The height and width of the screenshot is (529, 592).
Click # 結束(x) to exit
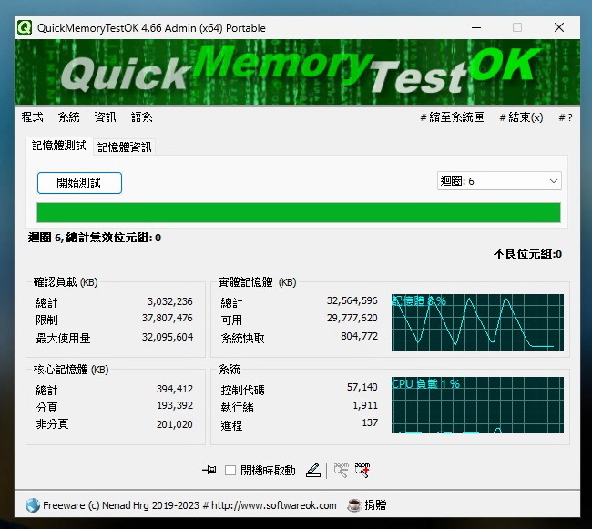(x=521, y=117)
